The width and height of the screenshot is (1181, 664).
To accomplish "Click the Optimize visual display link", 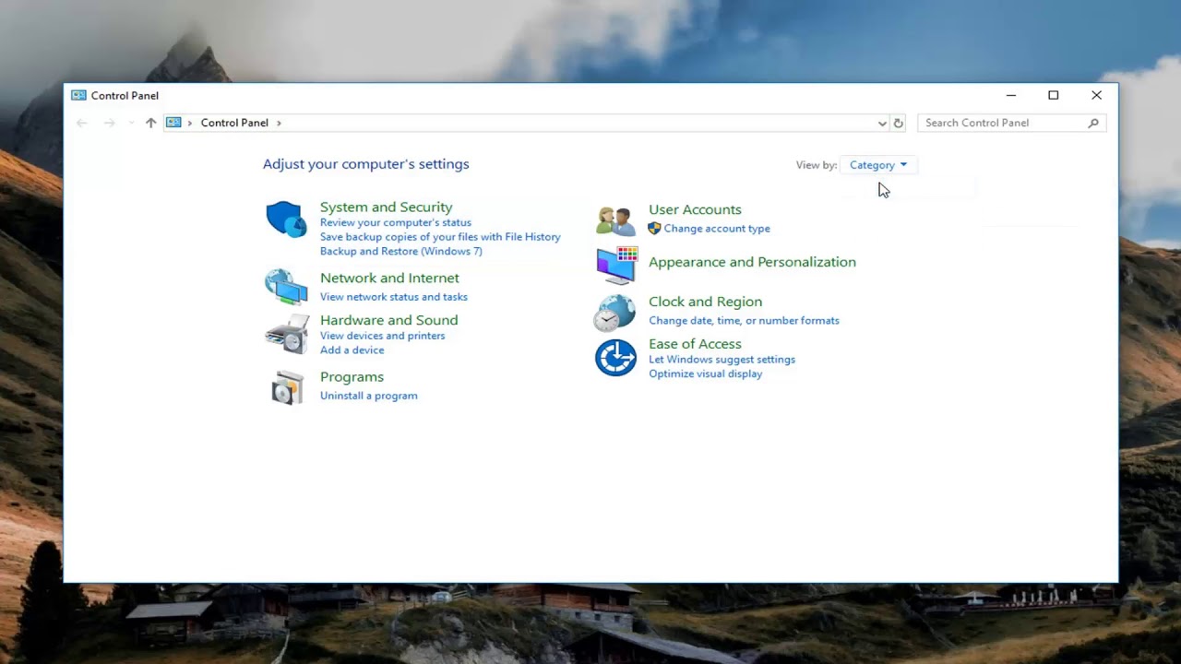I will (x=705, y=374).
